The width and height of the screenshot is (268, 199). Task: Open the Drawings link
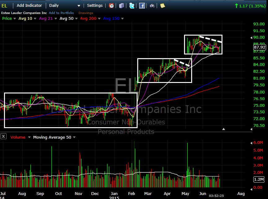[86, 13]
